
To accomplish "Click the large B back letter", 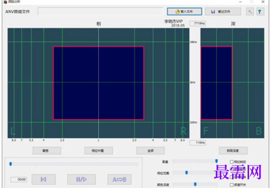I will click(259, 131).
